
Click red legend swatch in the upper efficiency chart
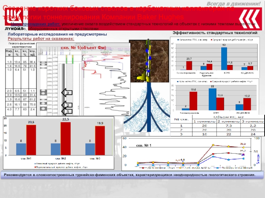click(x=211, y=40)
